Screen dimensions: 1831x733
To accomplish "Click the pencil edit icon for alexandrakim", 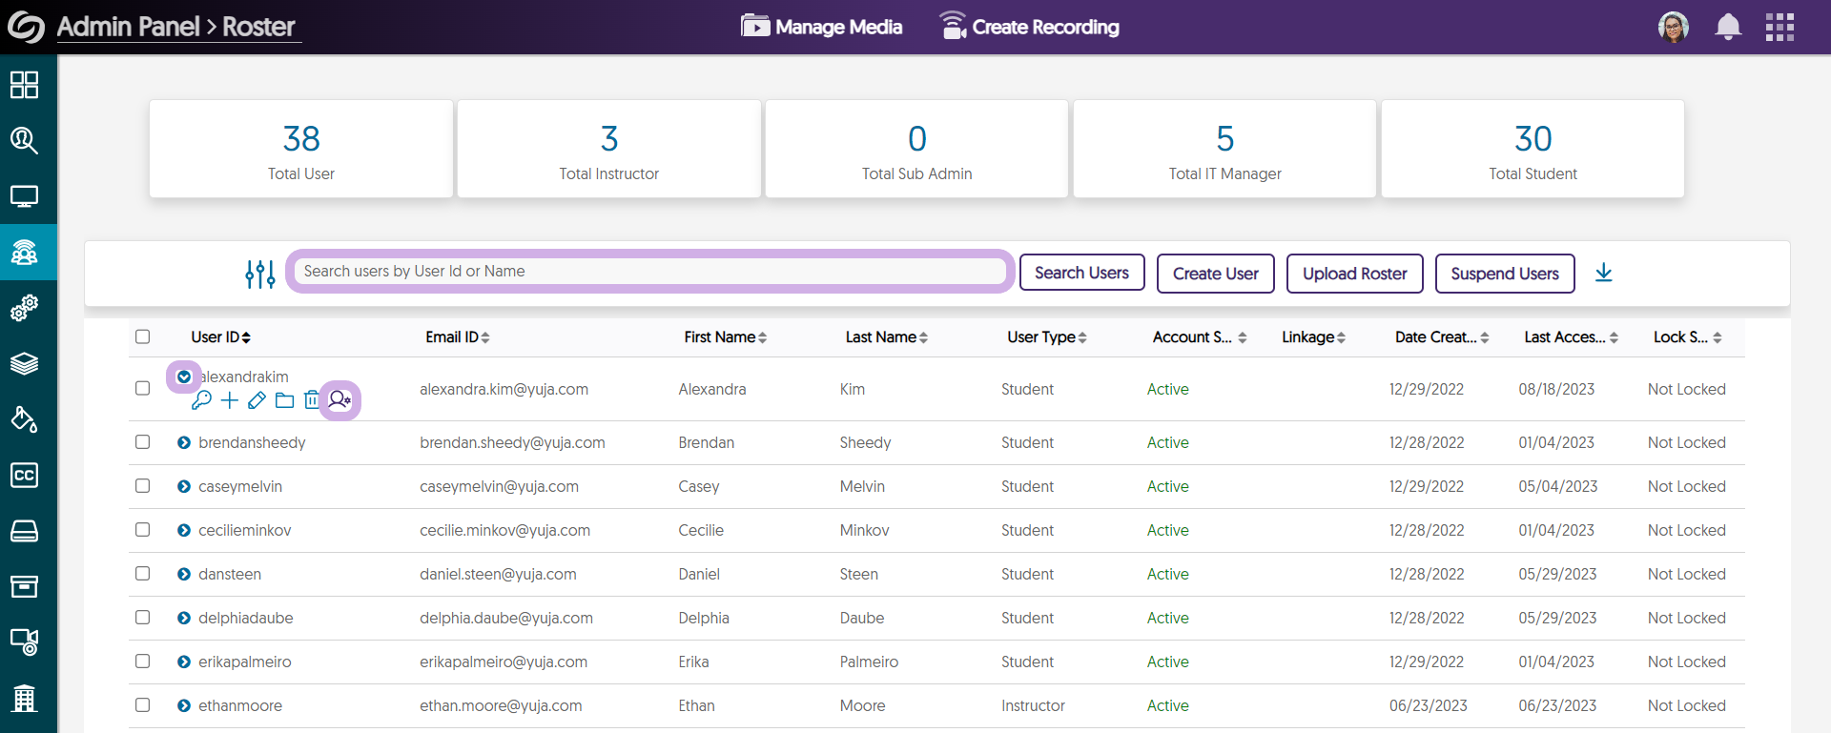I will coord(257,400).
